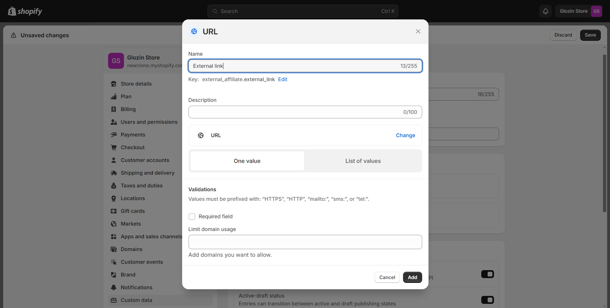Open Billing settings page
Image resolution: width=610 pixels, height=308 pixels.
click(x=128, y=109)
